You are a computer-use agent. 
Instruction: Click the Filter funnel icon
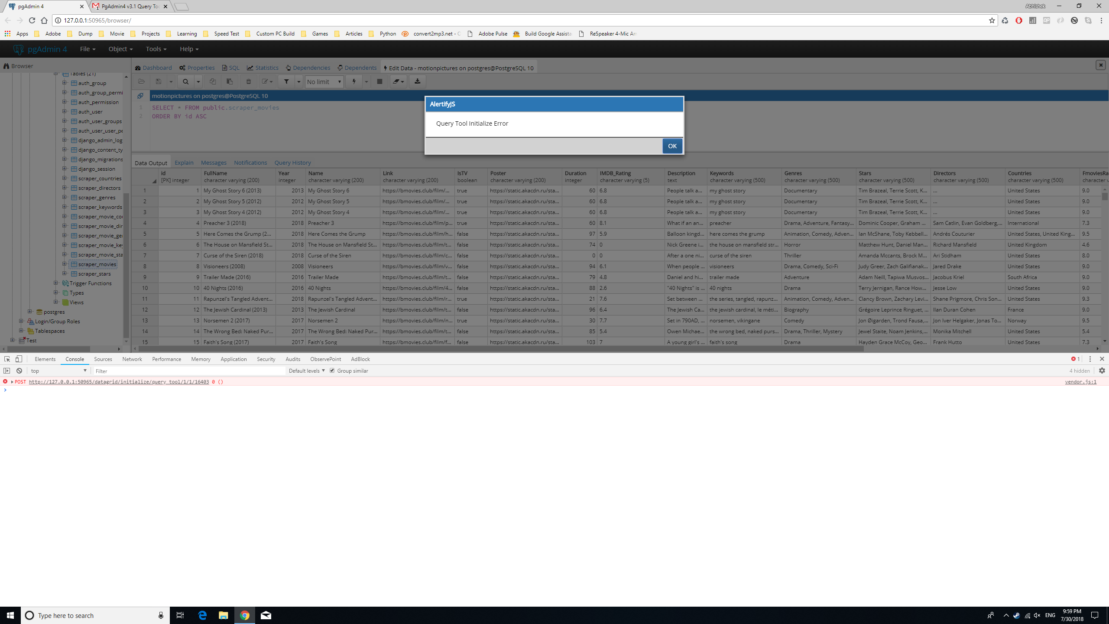tap(286, 81)
